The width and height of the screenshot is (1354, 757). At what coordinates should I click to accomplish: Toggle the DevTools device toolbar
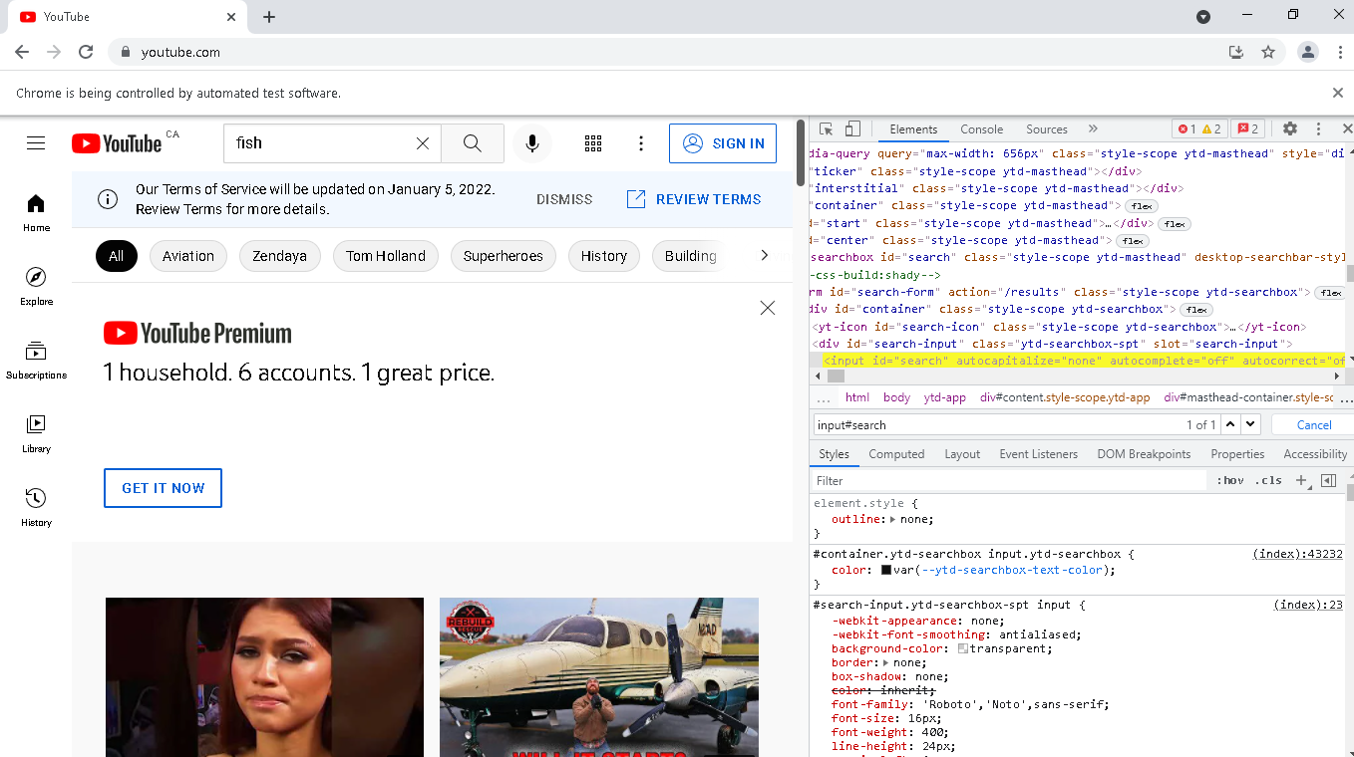click(x=852, y=128)
